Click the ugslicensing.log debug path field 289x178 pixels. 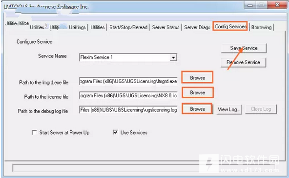(x=128, y=110)
